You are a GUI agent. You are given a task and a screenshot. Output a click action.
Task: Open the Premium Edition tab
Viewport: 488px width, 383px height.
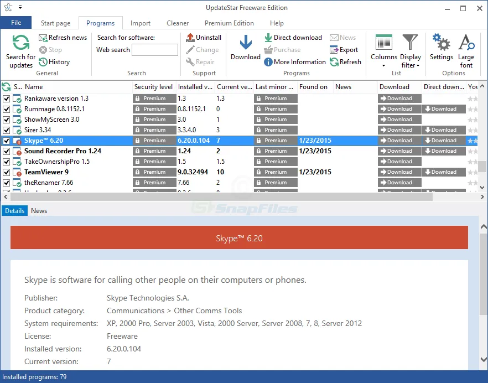tap(229, 23)
